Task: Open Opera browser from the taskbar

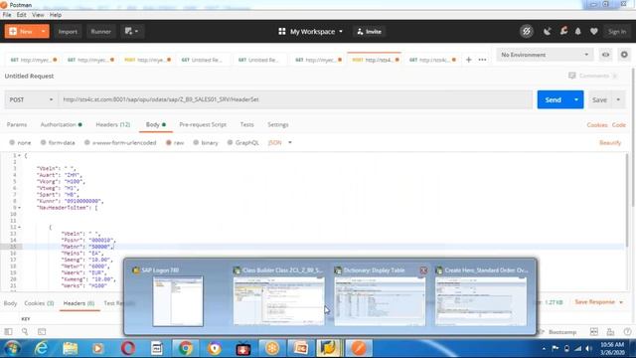Action: [x=128, y=348]
